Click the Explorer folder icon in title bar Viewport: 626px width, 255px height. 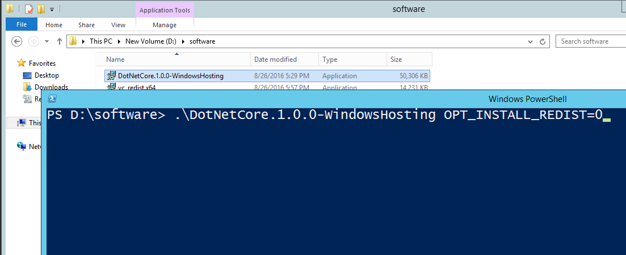tap(10, 8)
